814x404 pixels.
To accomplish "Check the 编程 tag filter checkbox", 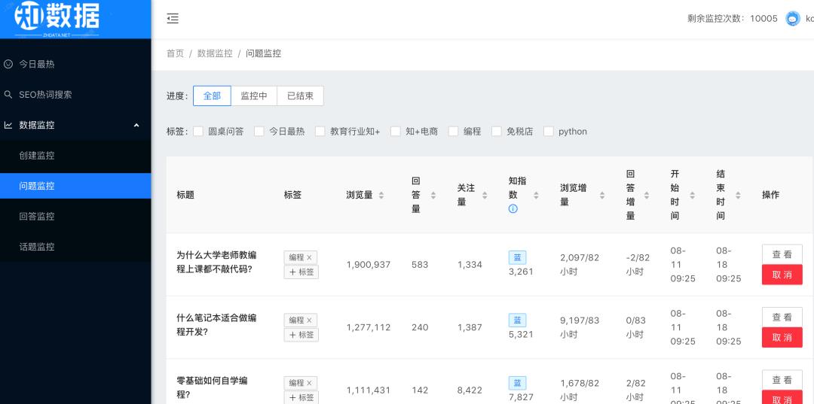I will click(x=453, y=132).
